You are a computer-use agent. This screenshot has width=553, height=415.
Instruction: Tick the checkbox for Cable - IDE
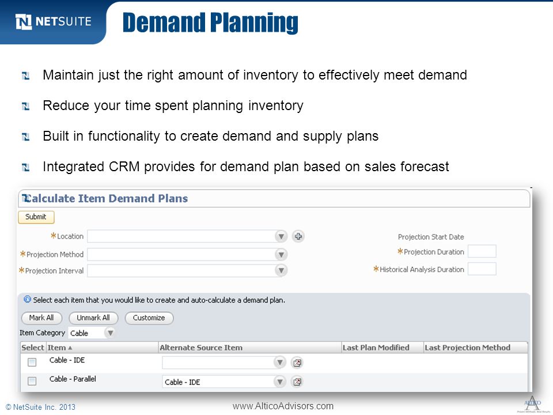tap(32, 362)
